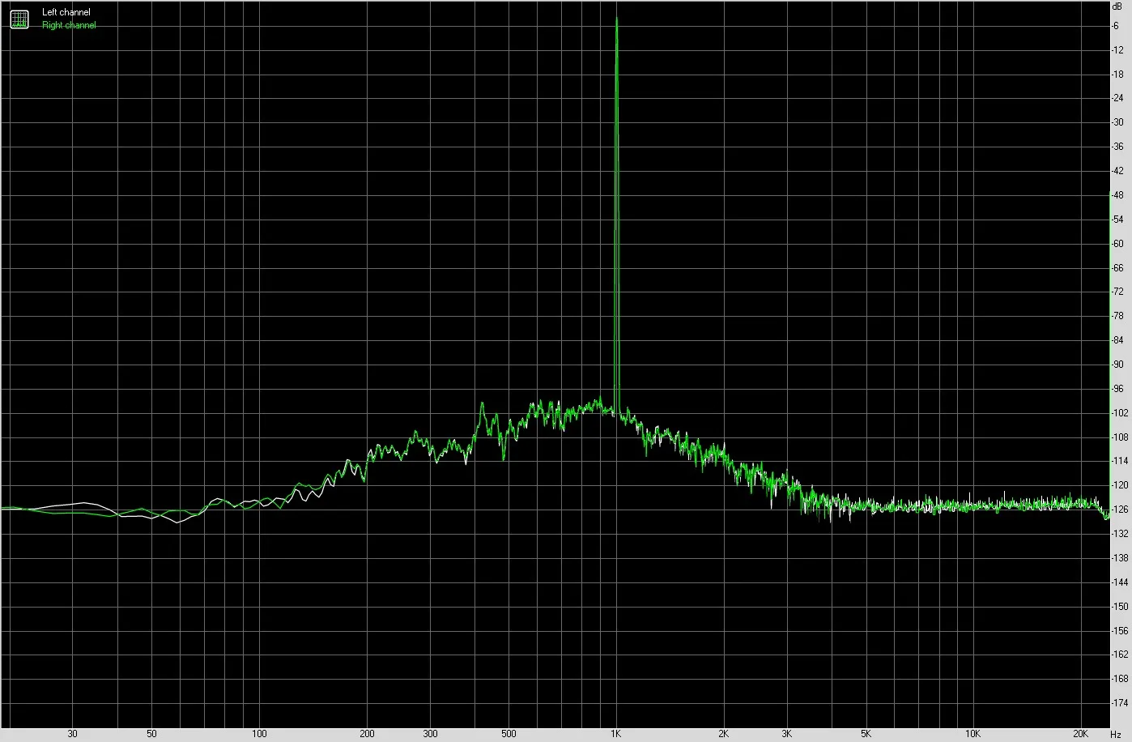Screen dimensions: 1132x742
Task: Click the "1K" frequency axis label
Action: [615, 734]
